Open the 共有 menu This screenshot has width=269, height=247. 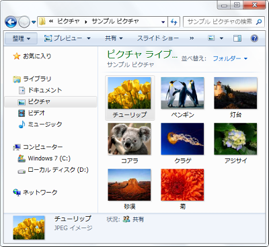pyautogui.click(x=114, y=38)
